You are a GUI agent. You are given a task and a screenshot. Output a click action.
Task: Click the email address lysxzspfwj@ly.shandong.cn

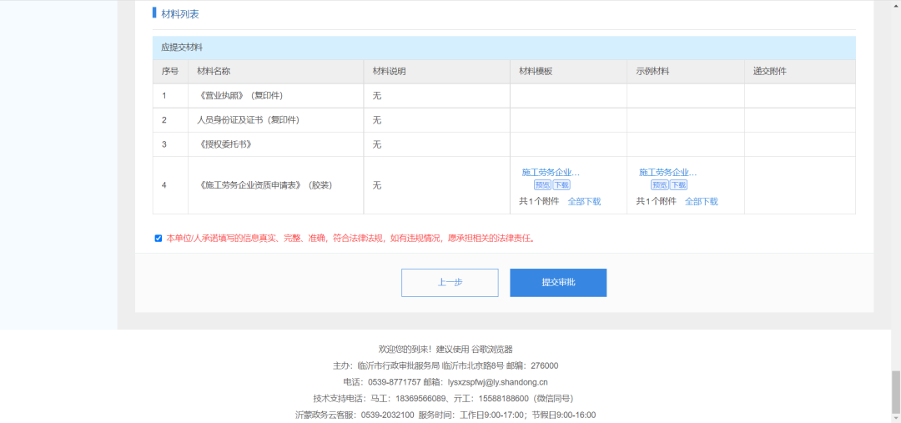[x=497, y=382]
